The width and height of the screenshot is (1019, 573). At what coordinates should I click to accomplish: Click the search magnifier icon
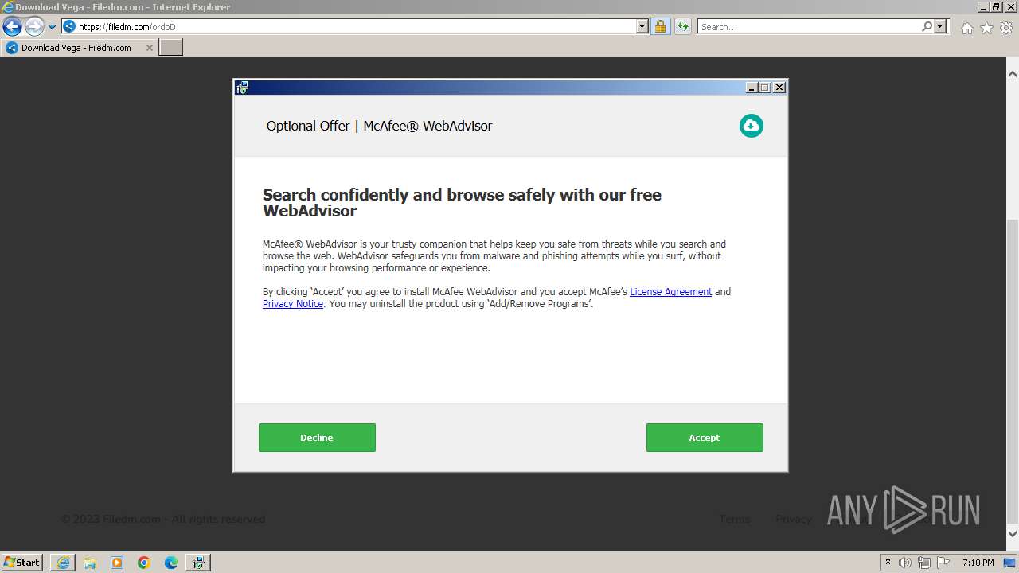pyautogui.click(x=927, y=27)
